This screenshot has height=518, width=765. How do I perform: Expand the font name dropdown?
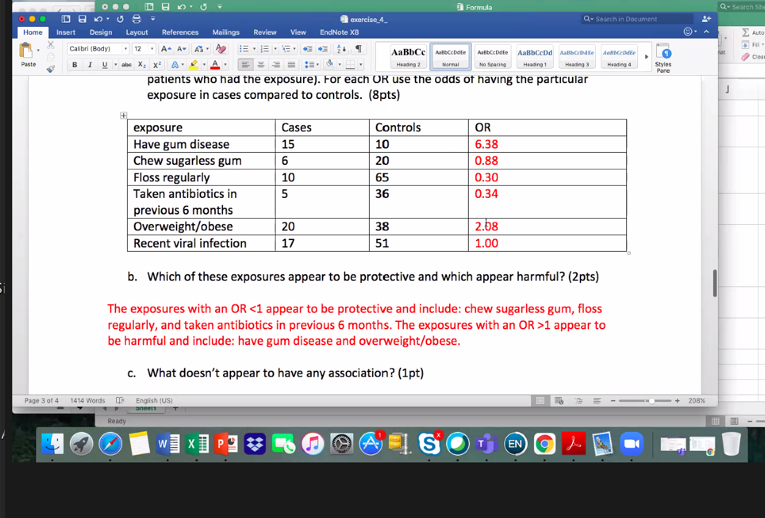click(125, 48)
